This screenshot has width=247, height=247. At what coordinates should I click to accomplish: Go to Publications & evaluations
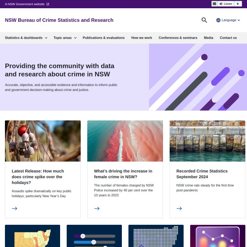click(x=104, y=38)
